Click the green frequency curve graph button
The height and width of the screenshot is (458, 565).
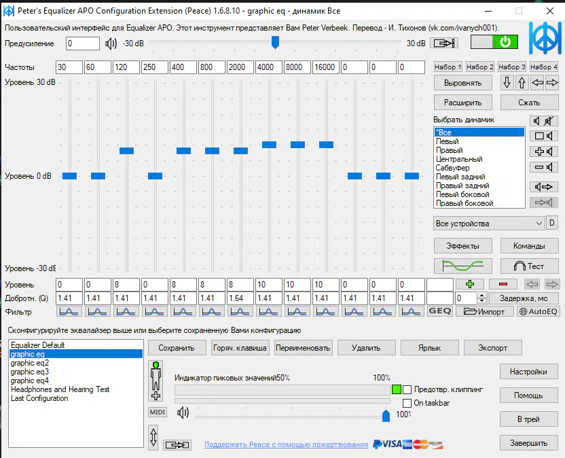click(x=462, y=266)
